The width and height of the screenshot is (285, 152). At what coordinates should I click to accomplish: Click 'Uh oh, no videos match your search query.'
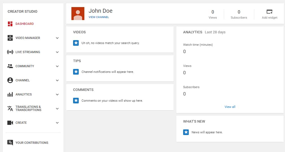coord(111,43)
